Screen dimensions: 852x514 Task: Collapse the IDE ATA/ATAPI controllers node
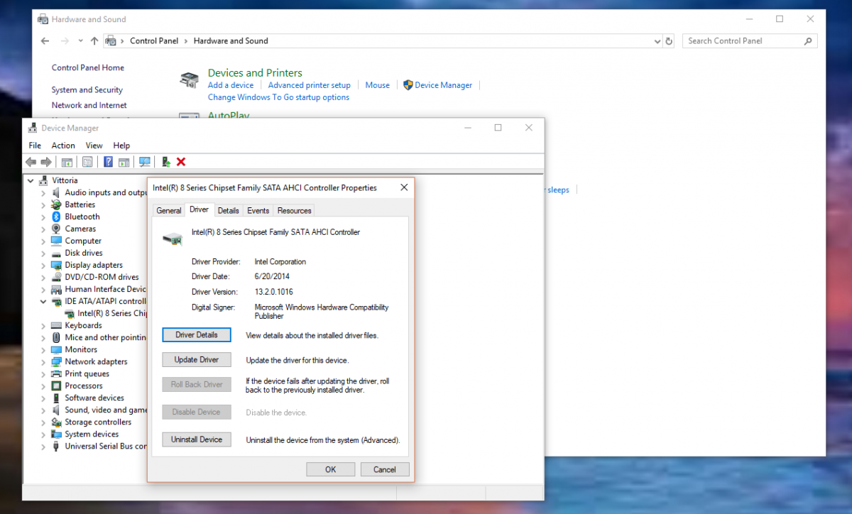[x=43, y=302]
